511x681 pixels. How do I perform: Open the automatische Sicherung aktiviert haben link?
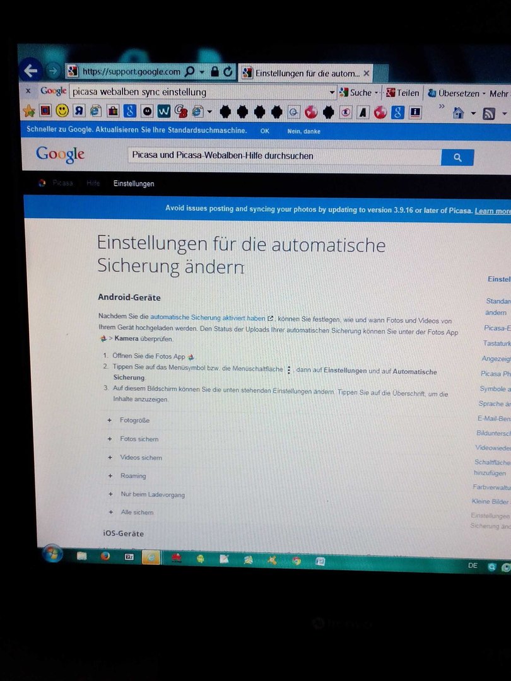point(208,317)
